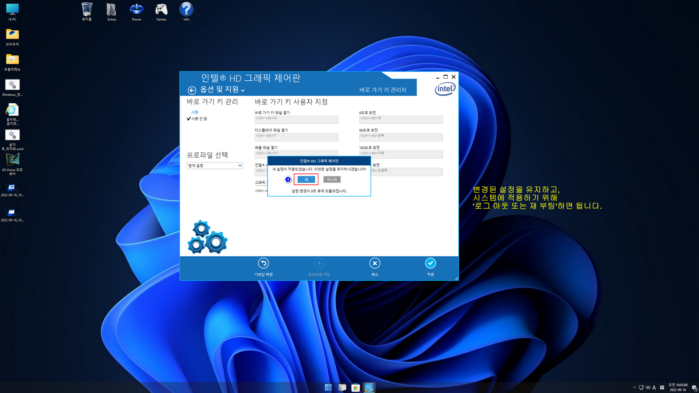Click Intel graphics control panel taskbar icon

pos(369,387)
